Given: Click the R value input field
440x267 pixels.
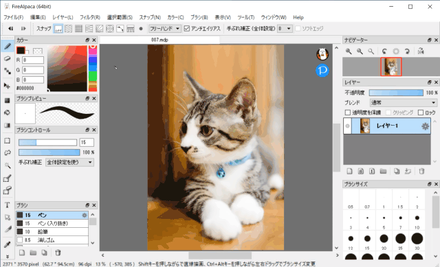Looking at the screenshot, I should 33,60.
